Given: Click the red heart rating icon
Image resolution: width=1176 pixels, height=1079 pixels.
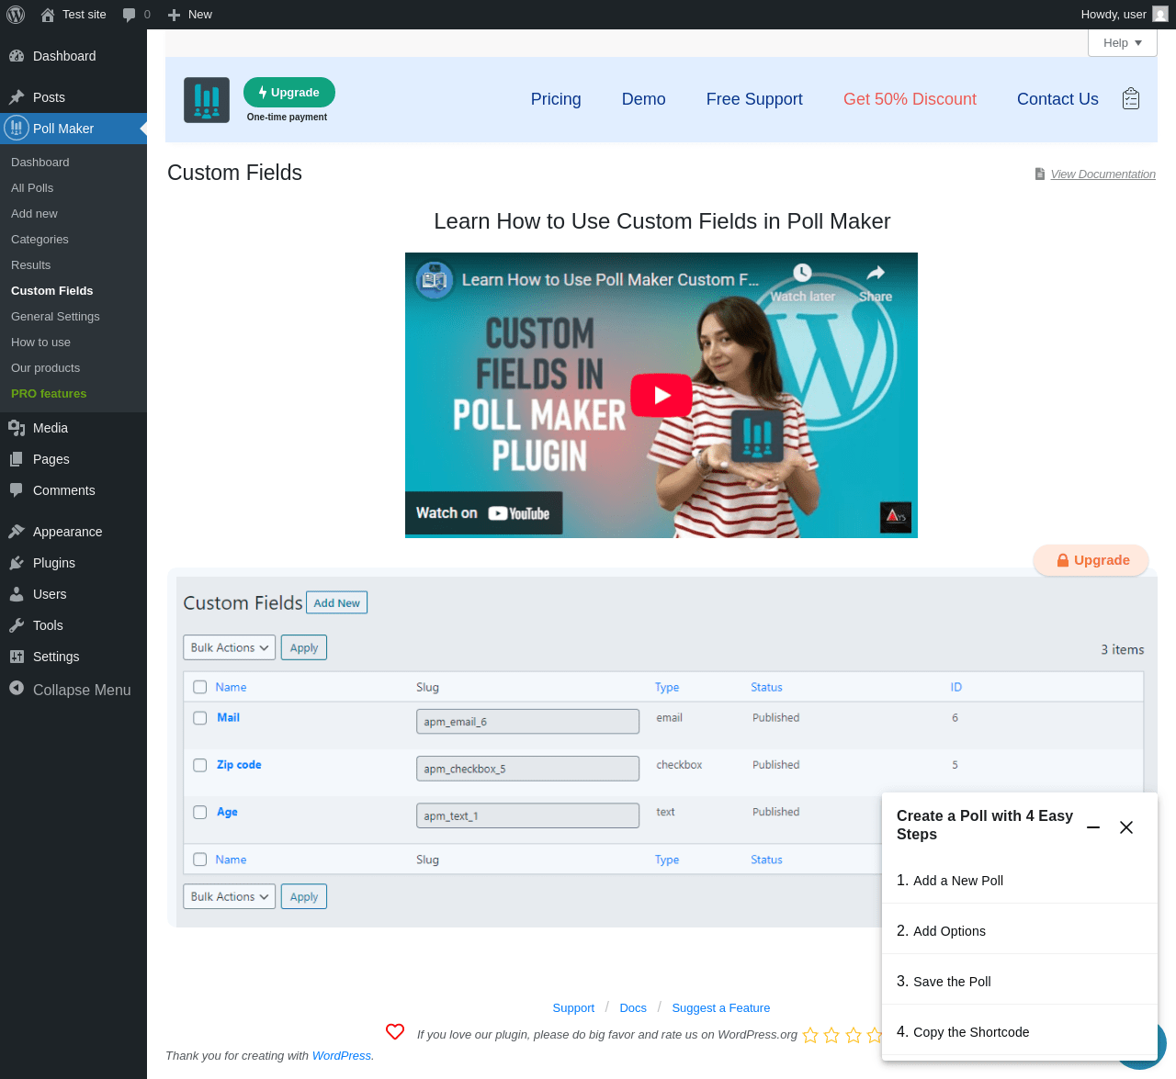Looking at the screenshot, I should click(395, 1032).
